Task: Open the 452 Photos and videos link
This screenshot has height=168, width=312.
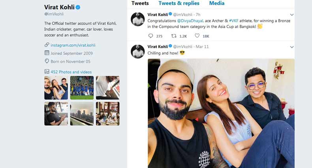Action: click(71, 72)
